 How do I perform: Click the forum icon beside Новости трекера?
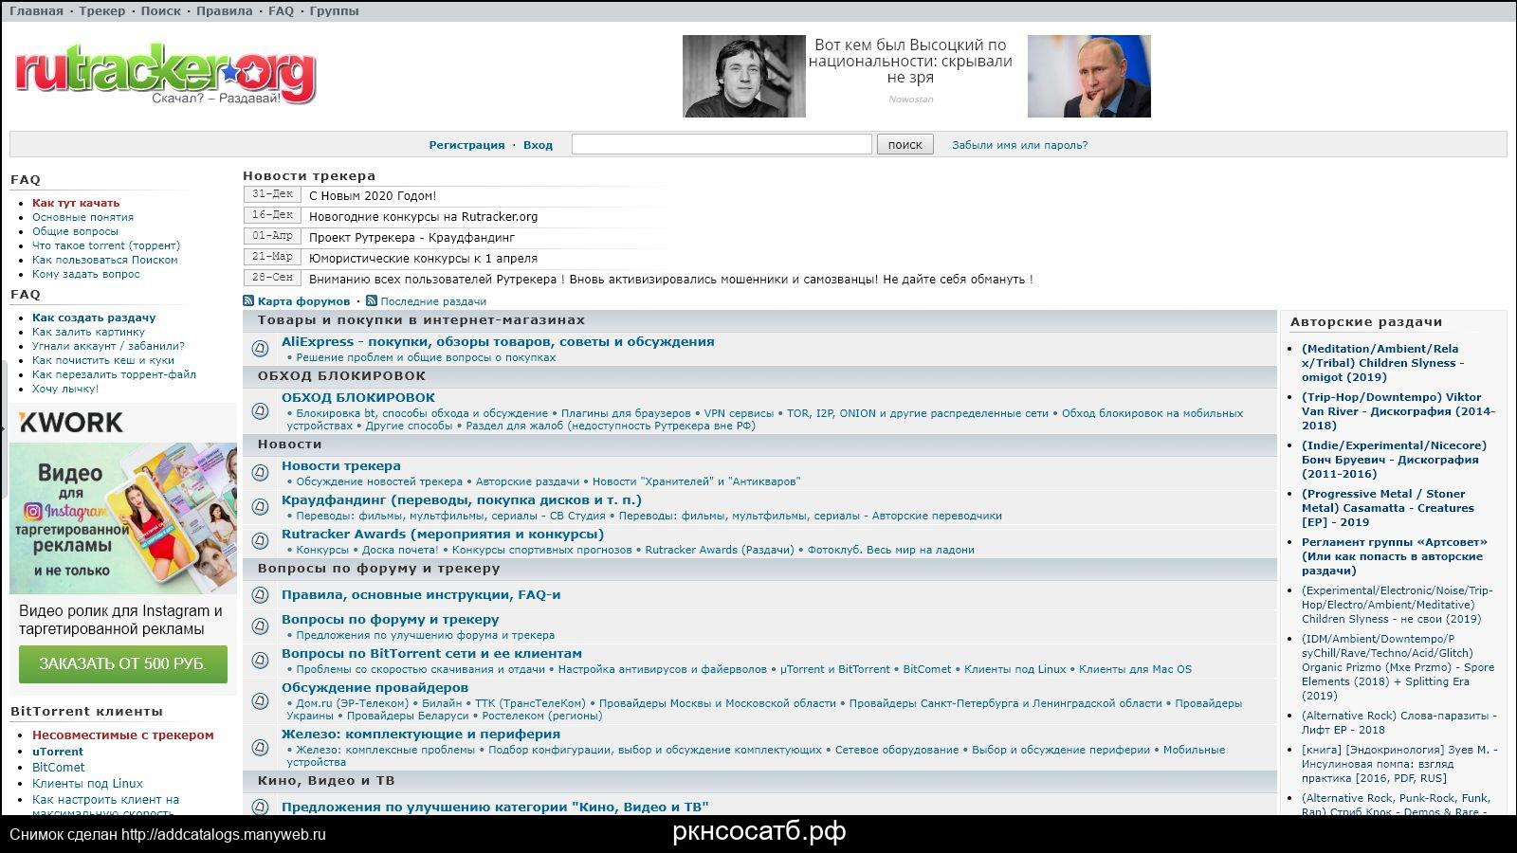260,473
